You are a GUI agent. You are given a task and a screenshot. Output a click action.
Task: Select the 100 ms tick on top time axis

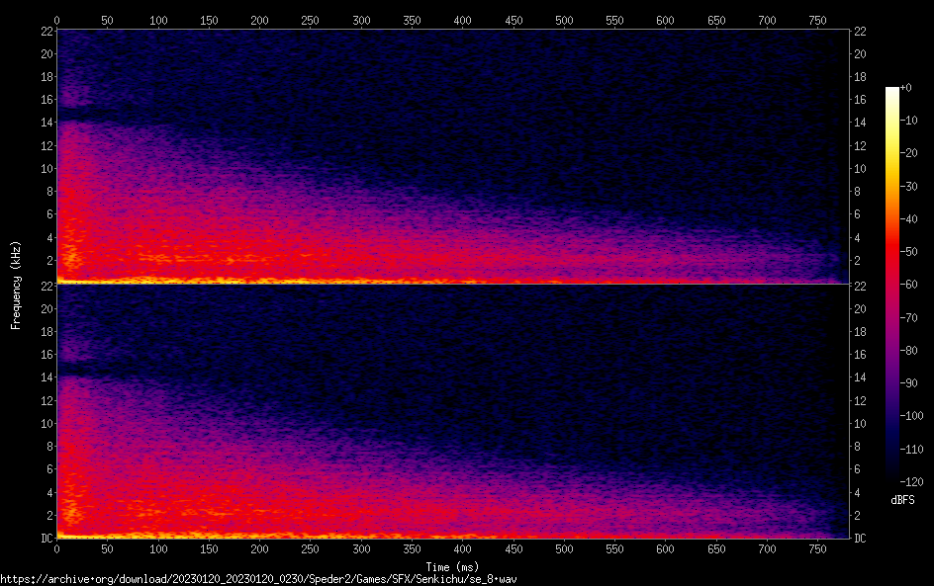pos(157,20)
